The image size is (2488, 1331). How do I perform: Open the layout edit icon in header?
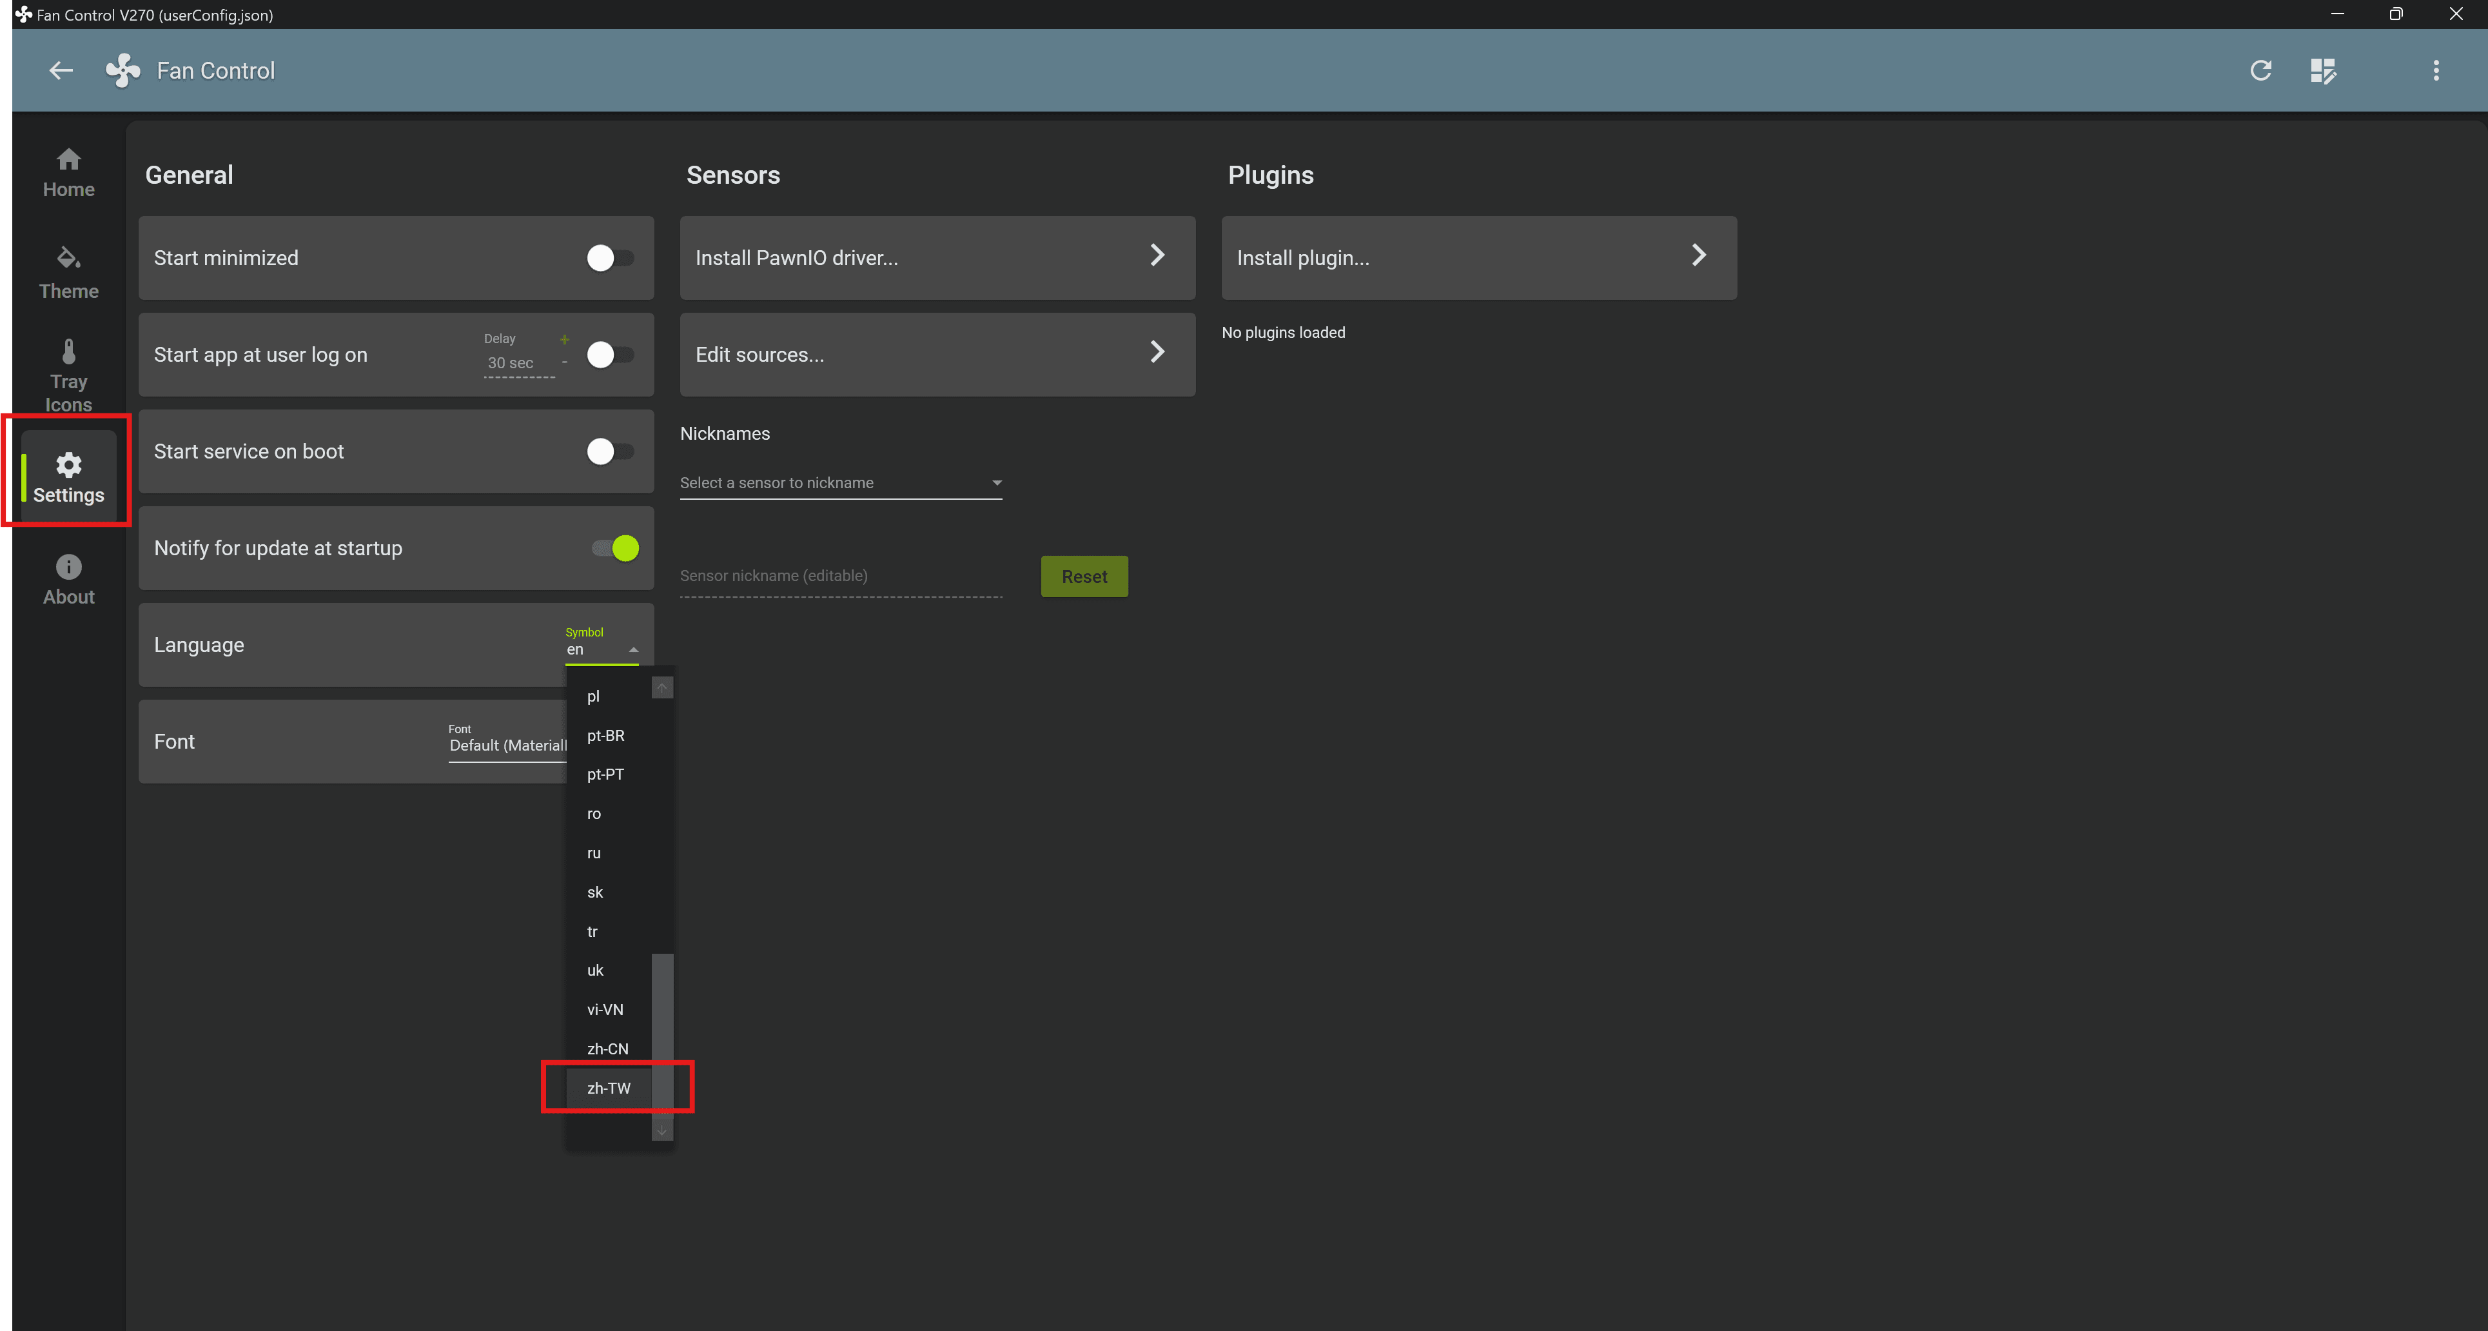point(2323,70)
